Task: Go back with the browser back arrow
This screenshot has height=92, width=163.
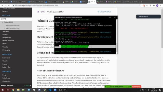Action: 2,6
